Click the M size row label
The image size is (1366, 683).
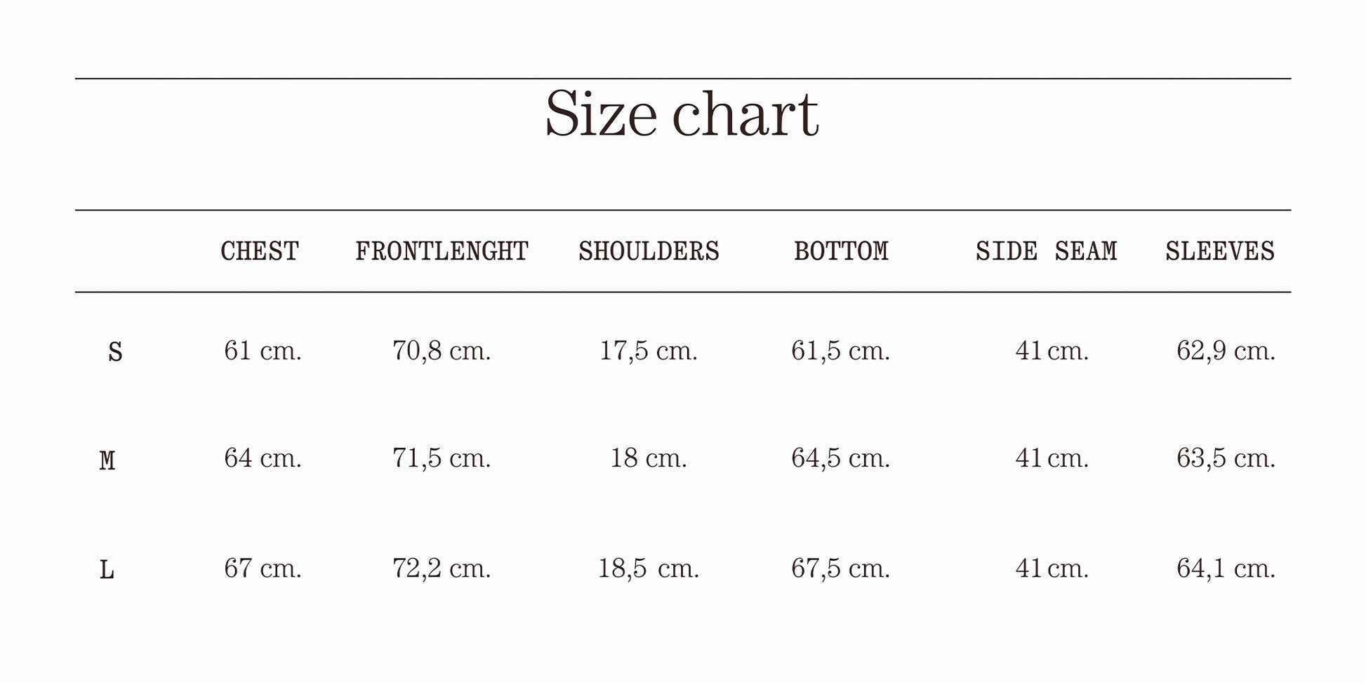pos(107,460)
